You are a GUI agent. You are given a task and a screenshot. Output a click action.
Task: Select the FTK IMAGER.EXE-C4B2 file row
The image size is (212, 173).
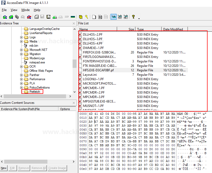tap(133, 66)
